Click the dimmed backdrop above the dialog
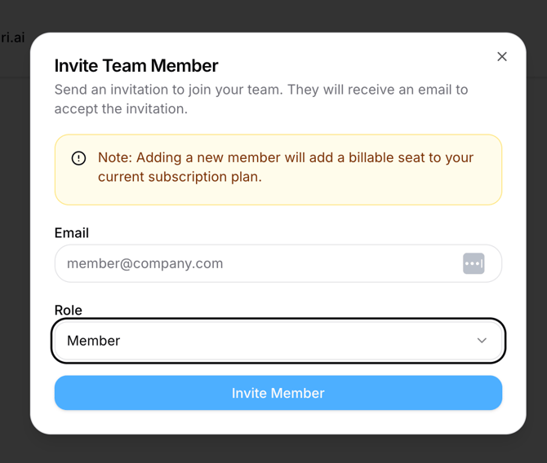This screenshot has width=547, height=463. click(x=278, y=15)
